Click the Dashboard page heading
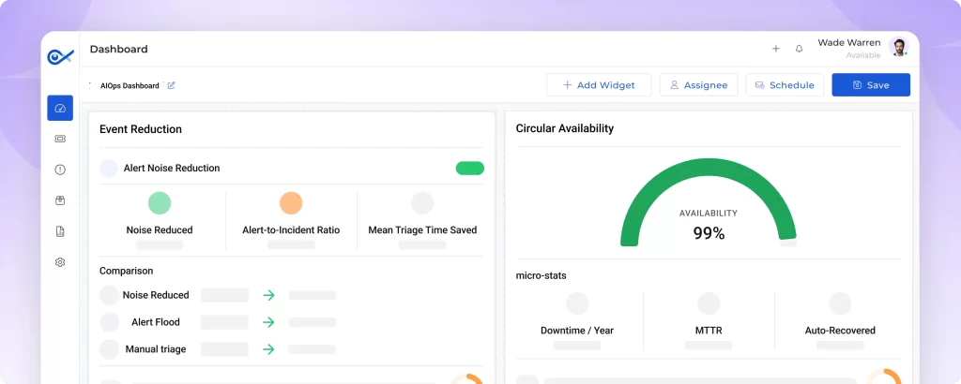 coord(119,49)
